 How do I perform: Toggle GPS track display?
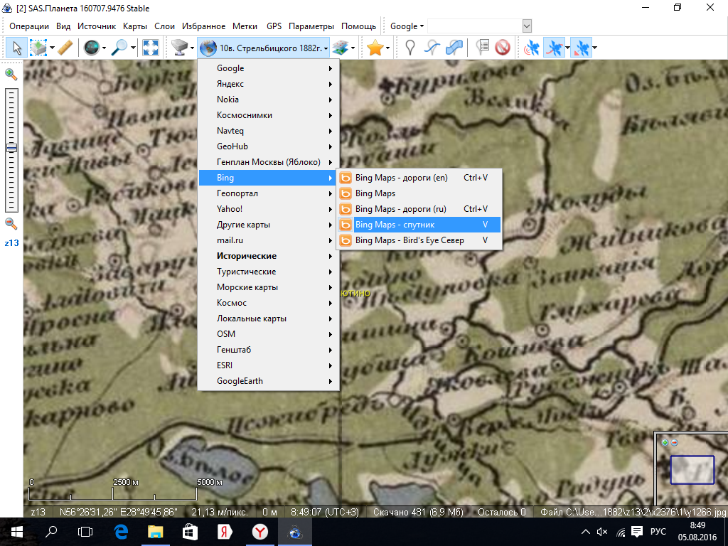click(x=555, y=48)
